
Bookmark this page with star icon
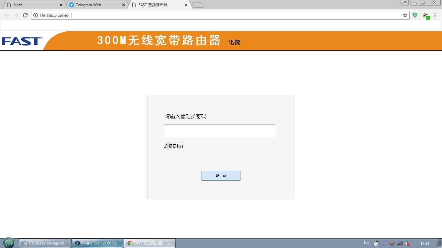pos(405,15)
